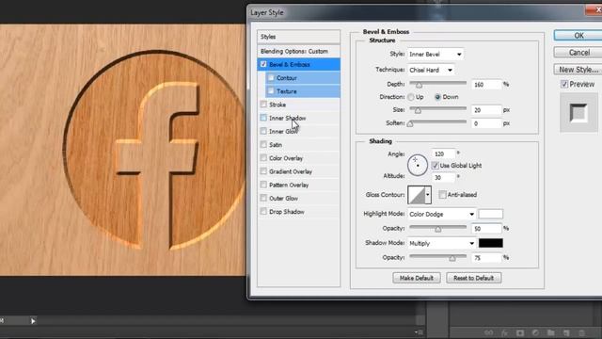Click the Size slider handle
Viewport: 602px width, 339px height.
[418, 110]
